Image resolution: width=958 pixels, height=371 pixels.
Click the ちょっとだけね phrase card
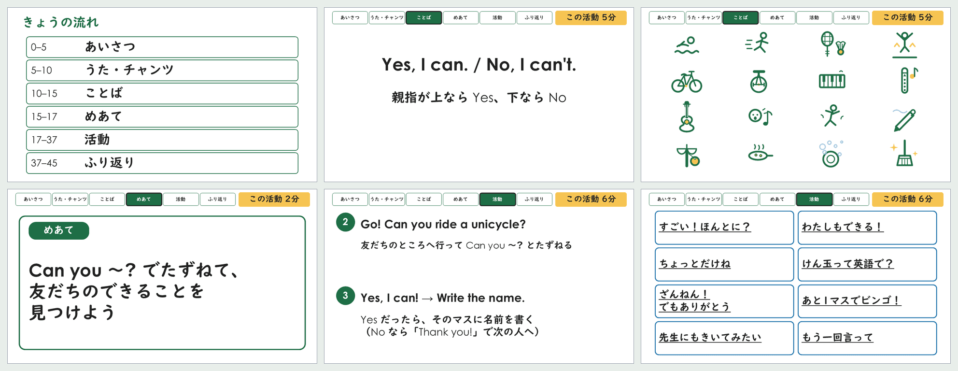pyautogui.click(x=724, y=264)
